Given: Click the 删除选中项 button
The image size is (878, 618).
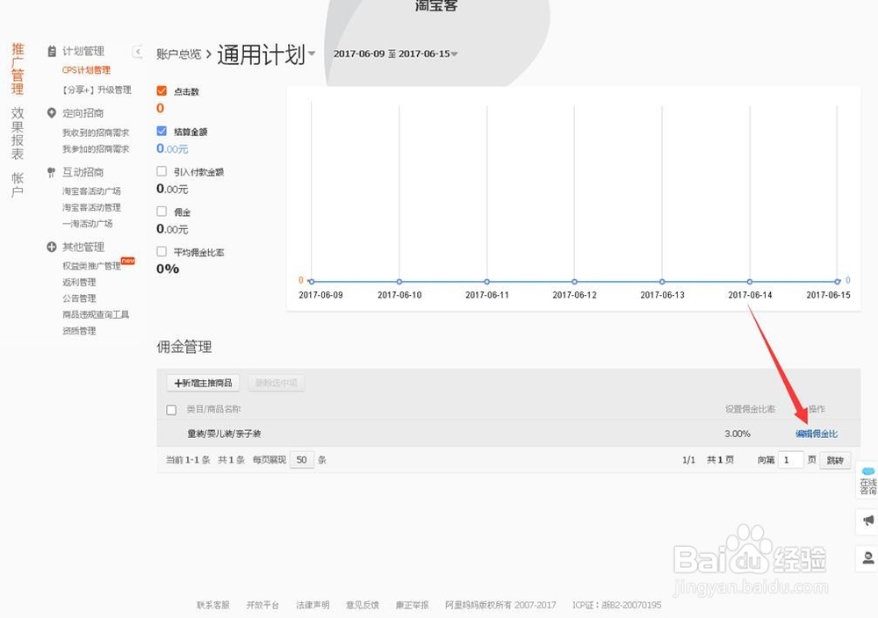Looking at the screenshot, I should click(x=276, y=383).
